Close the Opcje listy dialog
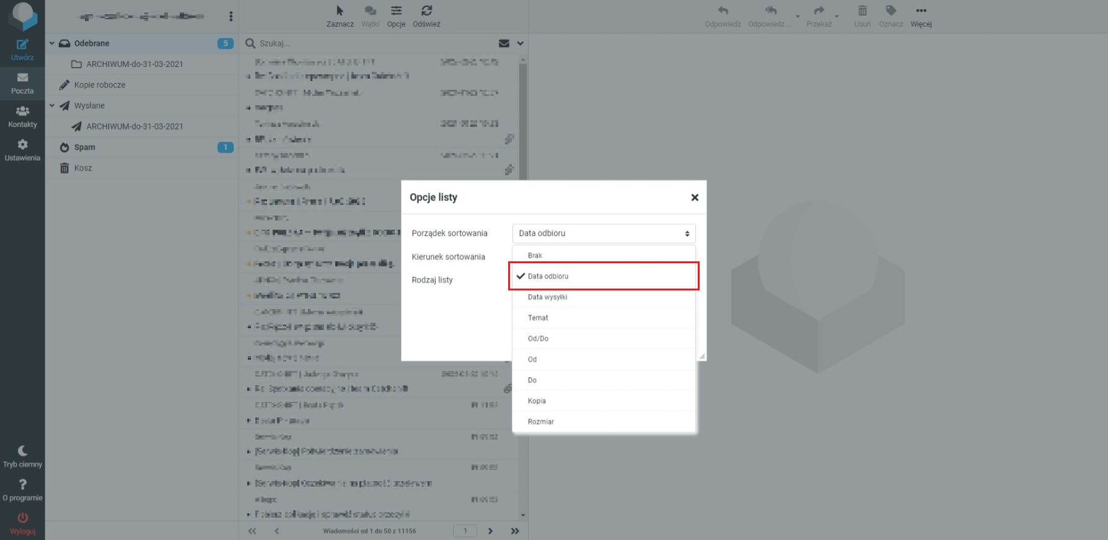Viewport: 1108px width, 540px height. click(695, 198)
